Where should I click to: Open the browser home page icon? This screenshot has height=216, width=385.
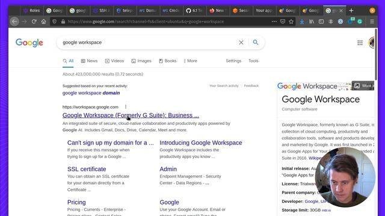tap(44, 22)
